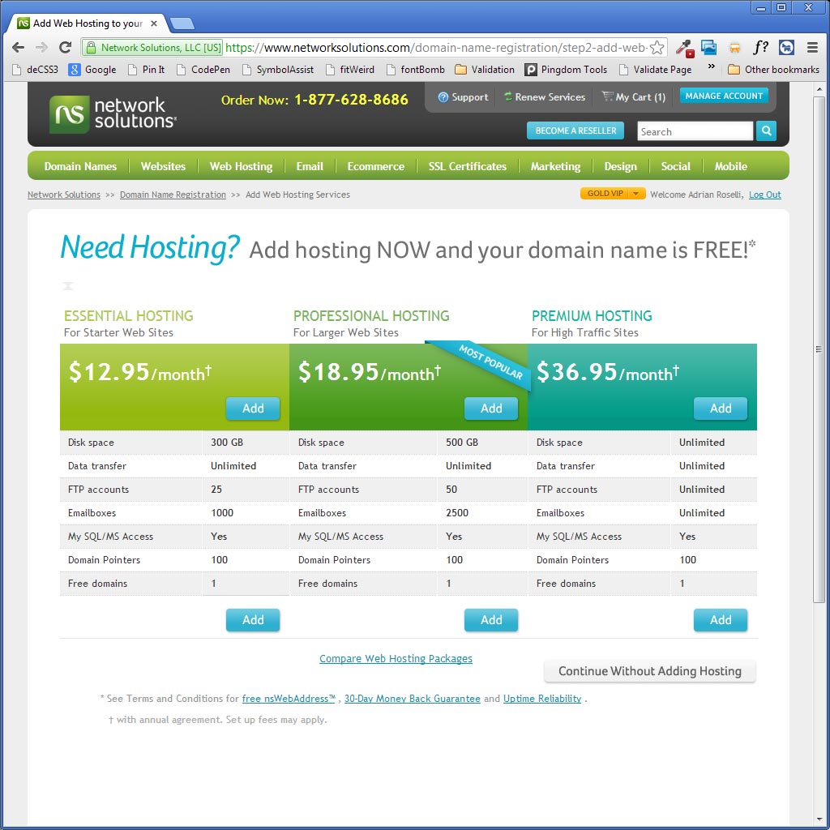830x830 pixels.
Task: Open the Pingdom Tools bookmark
Action: click(x=565, y=70)
